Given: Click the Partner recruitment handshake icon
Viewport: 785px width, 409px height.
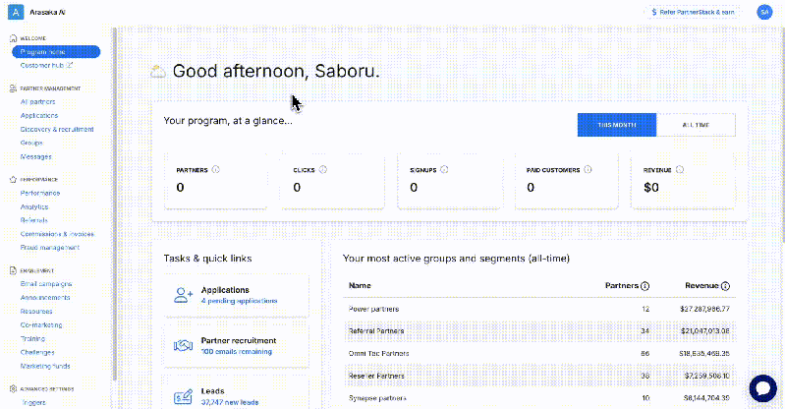Looking at the screenshot, I should pyautogui.click(x=182, y=345).
